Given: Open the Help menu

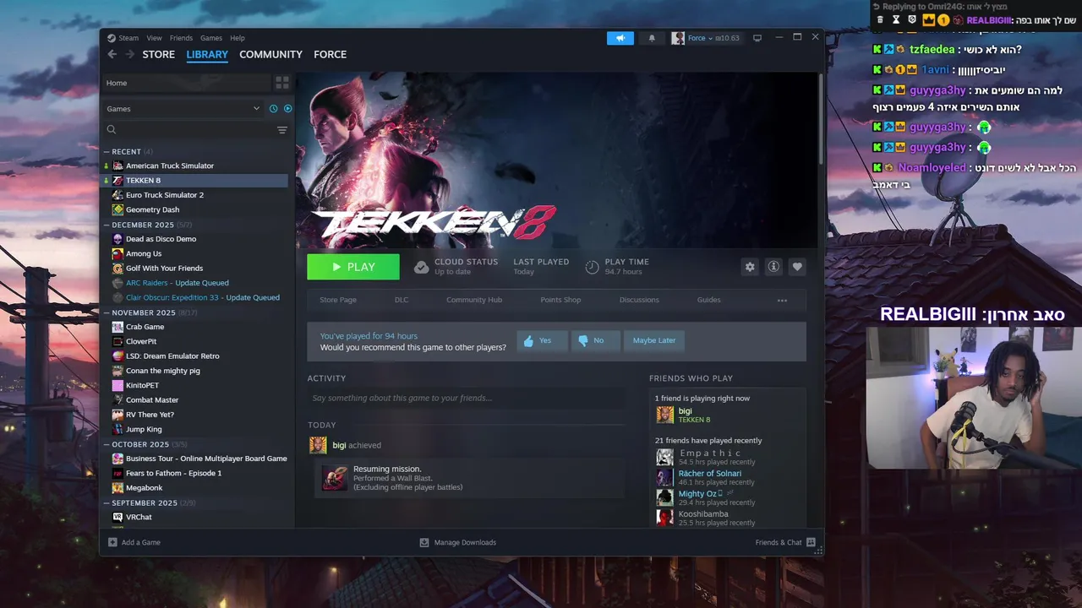Looking at the screenshot, I should [238, 38].
